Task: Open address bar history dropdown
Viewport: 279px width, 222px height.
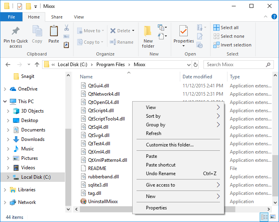Action: (188, 65)
